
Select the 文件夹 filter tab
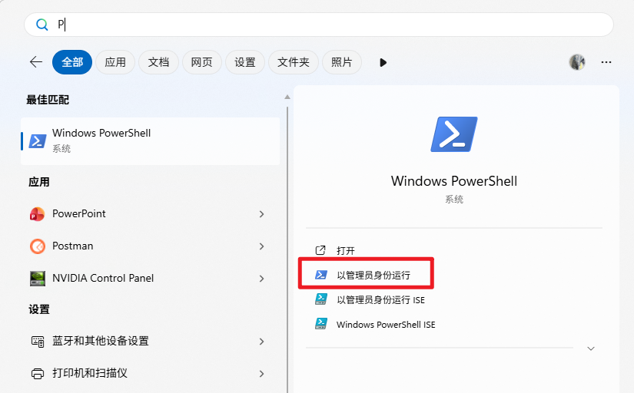point(294,62)
